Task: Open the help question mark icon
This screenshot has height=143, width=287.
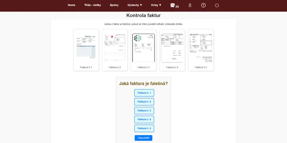Action: (x=203, y=5)
